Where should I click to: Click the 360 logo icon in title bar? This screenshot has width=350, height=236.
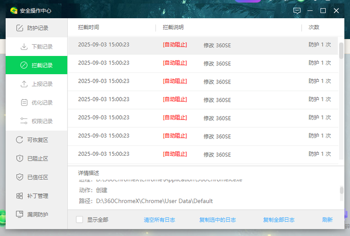14,10
